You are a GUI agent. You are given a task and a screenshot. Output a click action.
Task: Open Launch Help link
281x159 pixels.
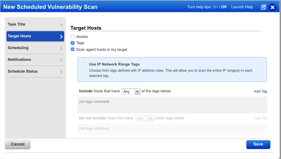242,7
